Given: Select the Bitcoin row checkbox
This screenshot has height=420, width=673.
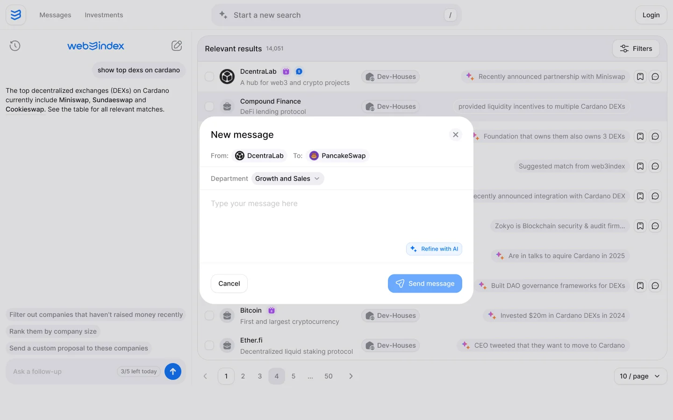Looking at the screenshot, I should click(x=209, y=315).
